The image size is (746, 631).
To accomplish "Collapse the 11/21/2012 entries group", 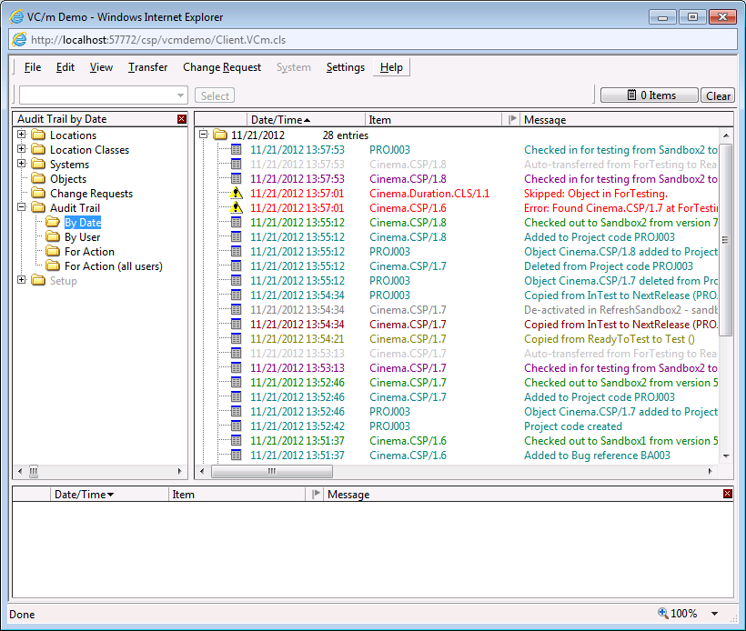I will point(204,135).
